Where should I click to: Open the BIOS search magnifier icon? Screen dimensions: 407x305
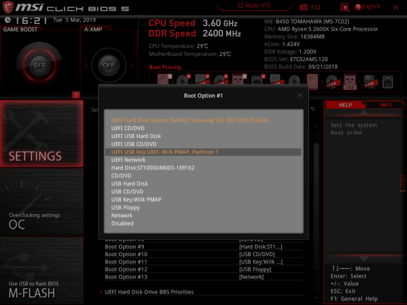(x=345, y=7)
